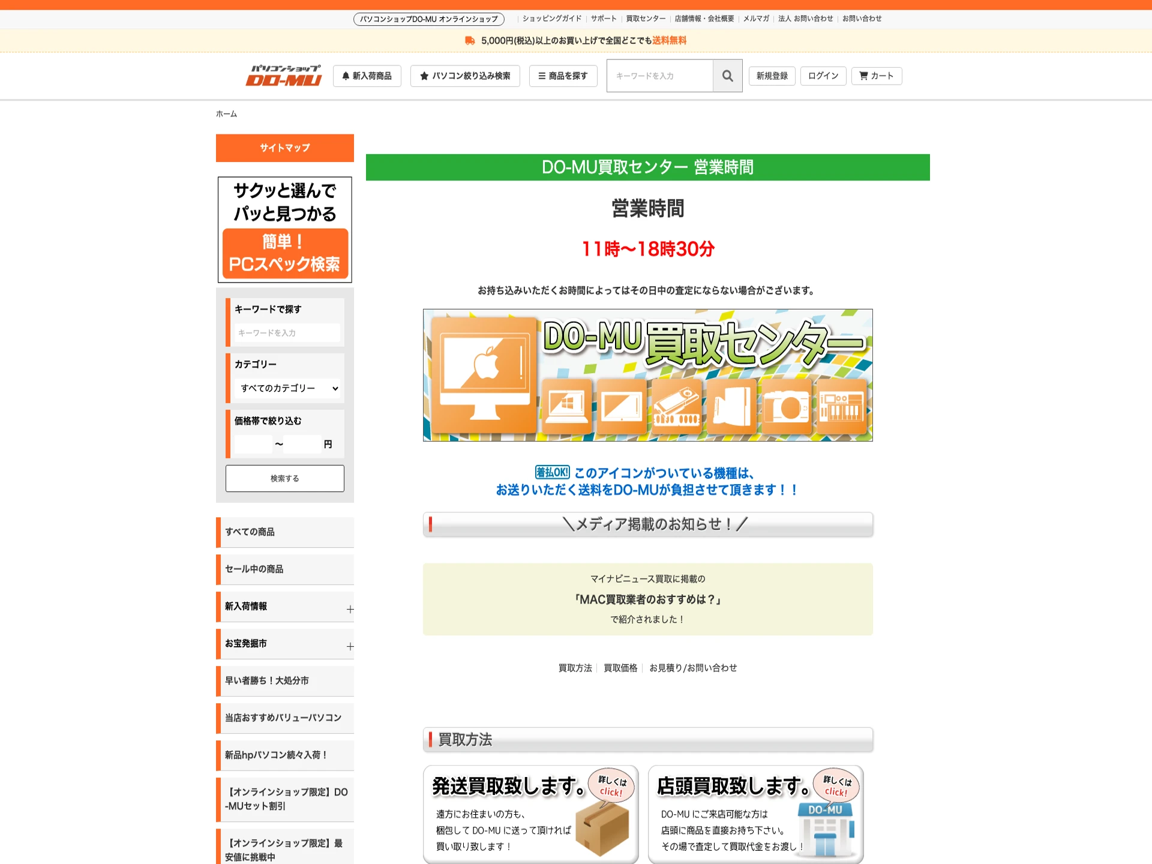The width and height of the screenshot is (1152, 864).
Task: Open メルマガ in top menu
Action: (x=756, y=19)
